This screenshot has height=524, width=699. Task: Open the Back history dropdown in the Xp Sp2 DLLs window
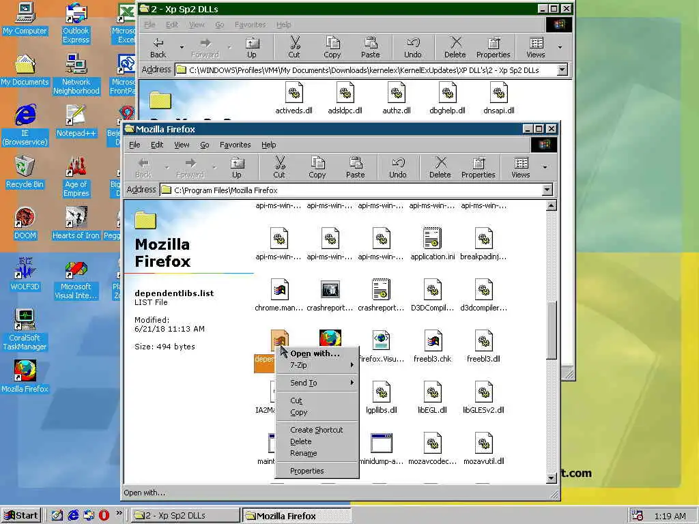182,47
